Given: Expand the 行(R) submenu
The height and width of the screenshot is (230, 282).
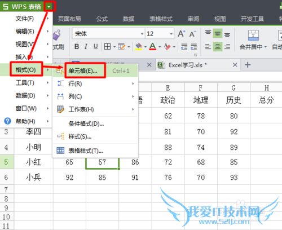Looking at the screenshot, I should pyautogui.click(x=75, y=83).
